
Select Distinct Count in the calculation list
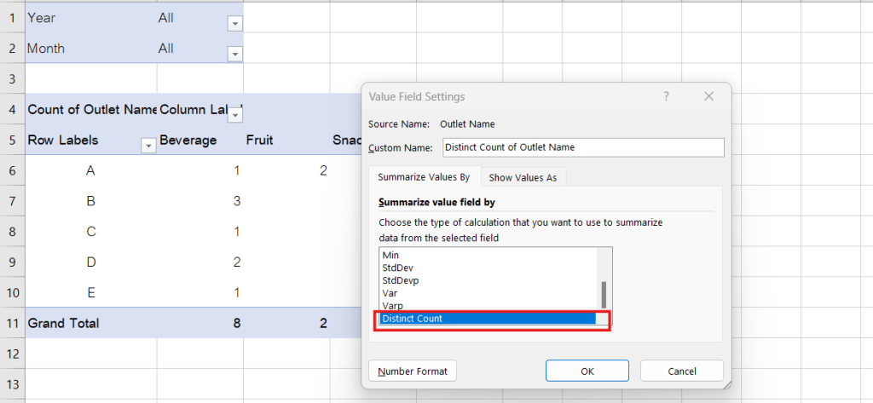point(487,319)
